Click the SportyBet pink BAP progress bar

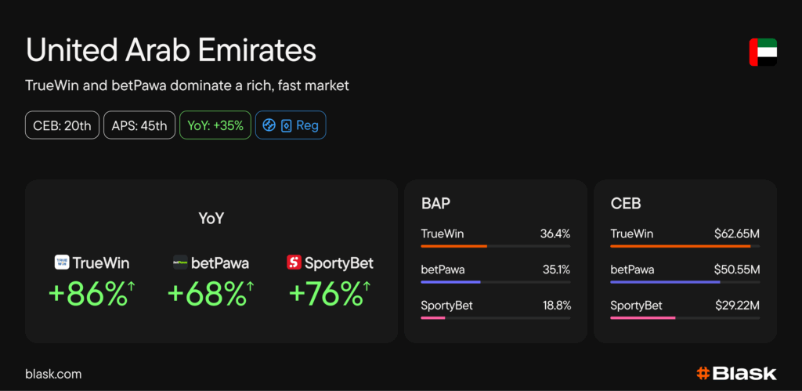pos(433,318)
